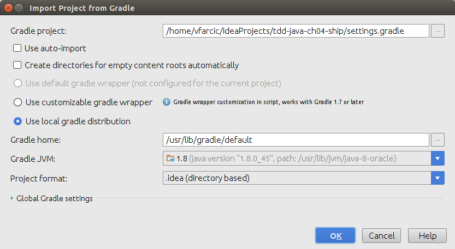Image resolution: width=455 pixels, height=249 pixels.
Task: Click the Cancel button
Action: (382, 236)
